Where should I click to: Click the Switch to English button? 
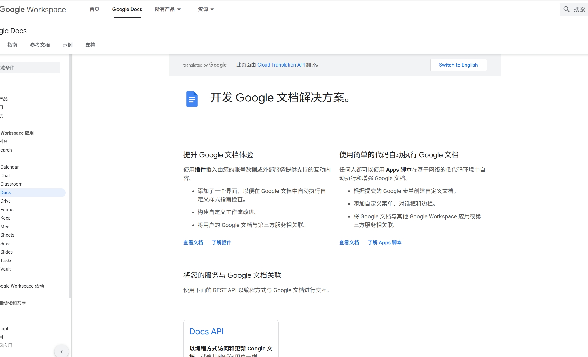[x=458, y=65]
